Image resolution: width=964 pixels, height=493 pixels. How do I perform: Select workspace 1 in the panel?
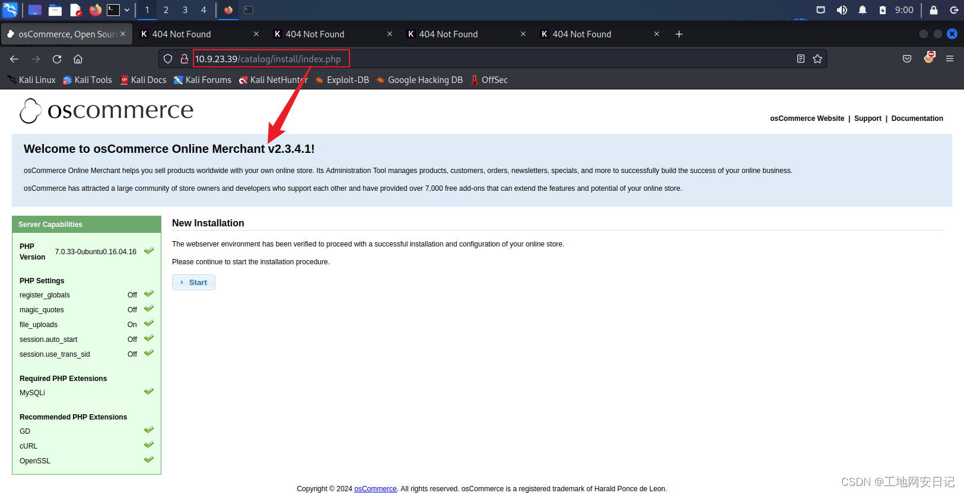[147, 10]
